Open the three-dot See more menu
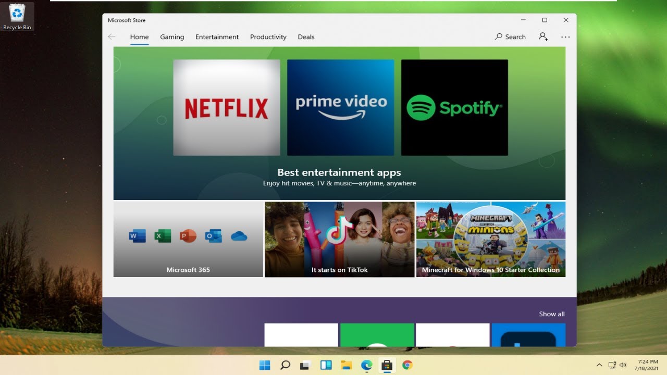Viewport: 667px width, 375px height. (x=565, y=37)
